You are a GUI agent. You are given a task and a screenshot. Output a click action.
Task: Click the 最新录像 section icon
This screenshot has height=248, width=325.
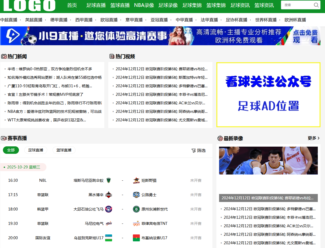point(220,138)
